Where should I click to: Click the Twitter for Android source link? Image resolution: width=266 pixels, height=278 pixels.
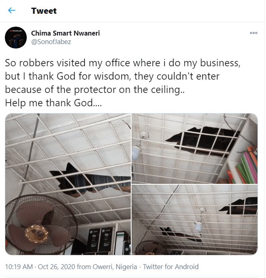[170, 267]
